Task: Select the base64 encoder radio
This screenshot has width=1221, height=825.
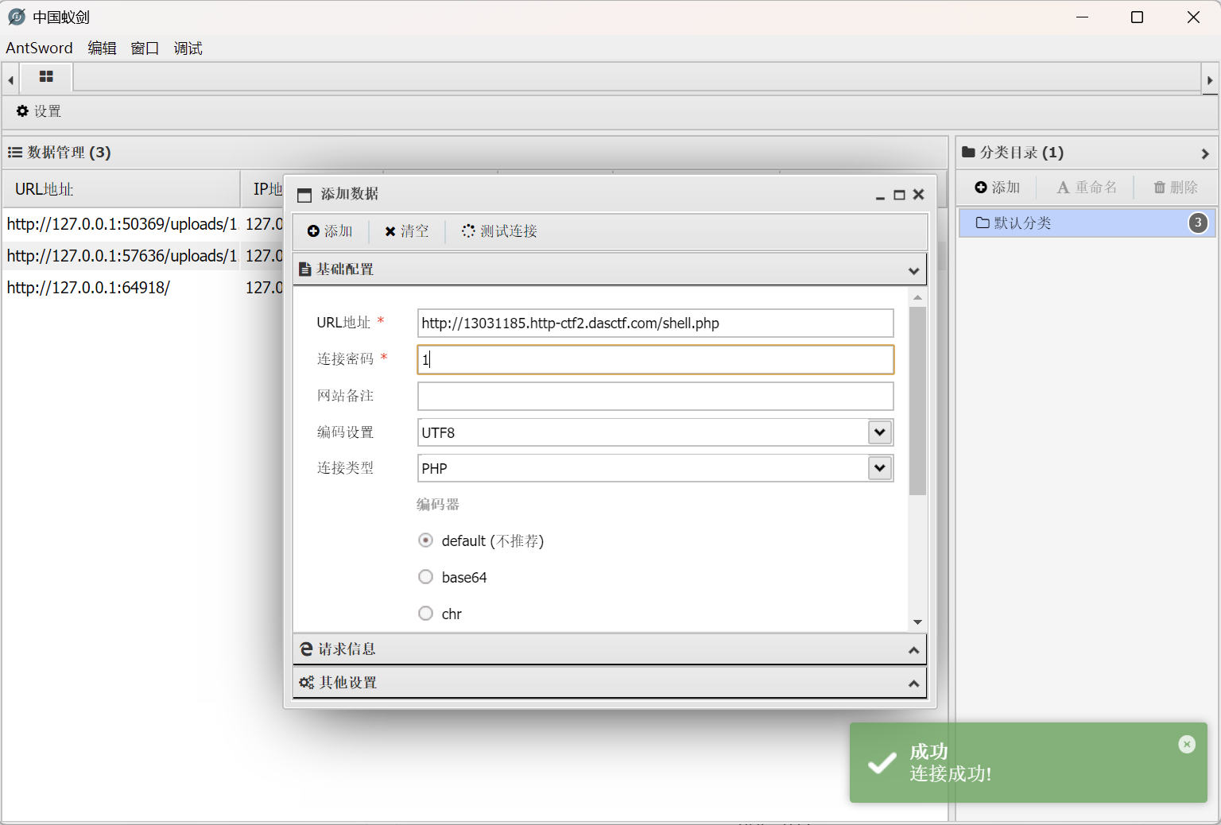Action: [x=426, y=577]
